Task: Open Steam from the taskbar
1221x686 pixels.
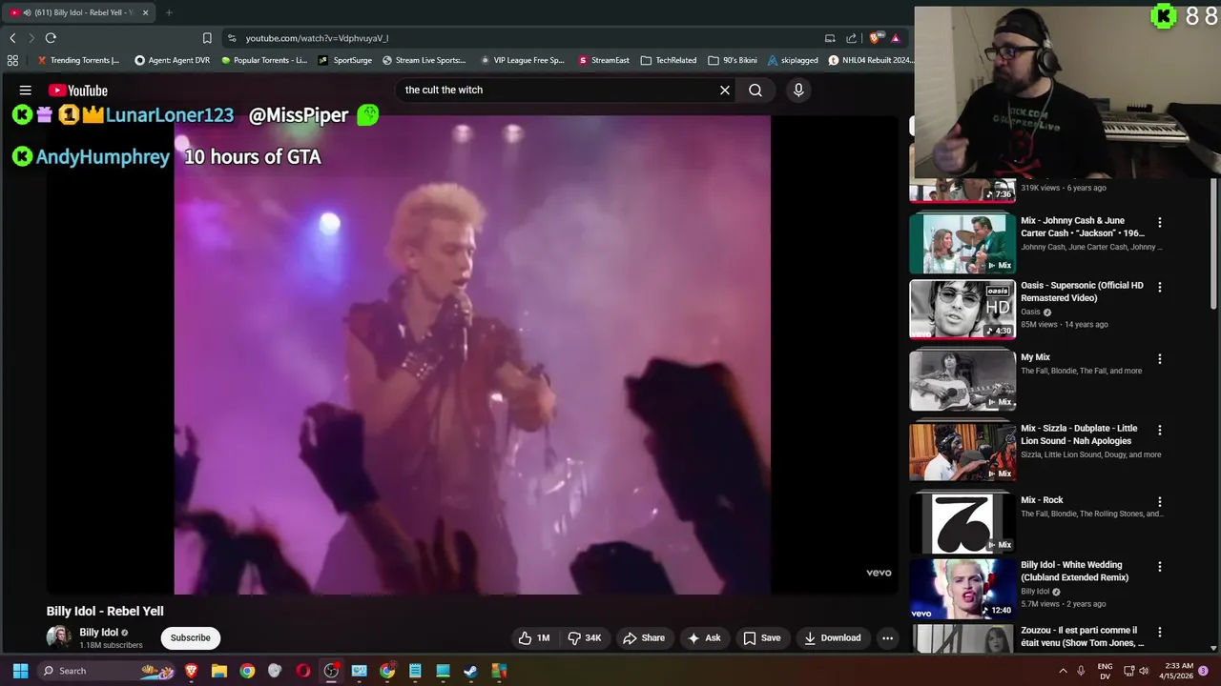Action: tap(471, 671)
